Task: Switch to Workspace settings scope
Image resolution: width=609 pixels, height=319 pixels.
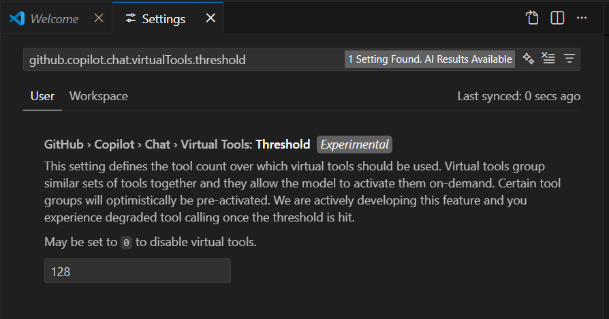Action: point(99,96)
